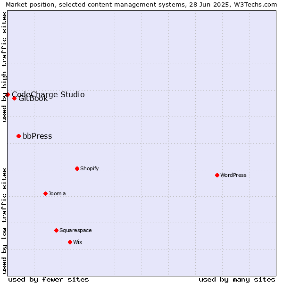Click the red marker beside CodeCharge Studio
The height and width of the screenshot is (283, 283).
click(8, 95)
